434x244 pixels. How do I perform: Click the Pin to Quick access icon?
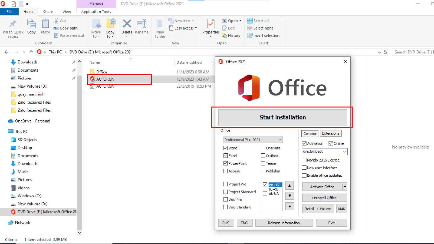point(13,24)
